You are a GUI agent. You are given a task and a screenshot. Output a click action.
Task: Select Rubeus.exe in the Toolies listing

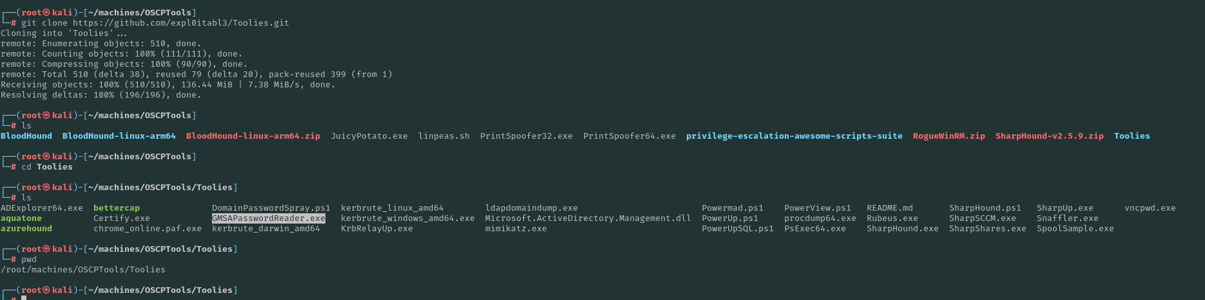point(892,218)
